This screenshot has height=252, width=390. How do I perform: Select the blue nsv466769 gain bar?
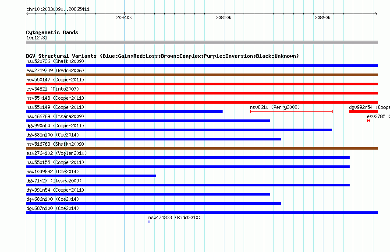point(148,121)
